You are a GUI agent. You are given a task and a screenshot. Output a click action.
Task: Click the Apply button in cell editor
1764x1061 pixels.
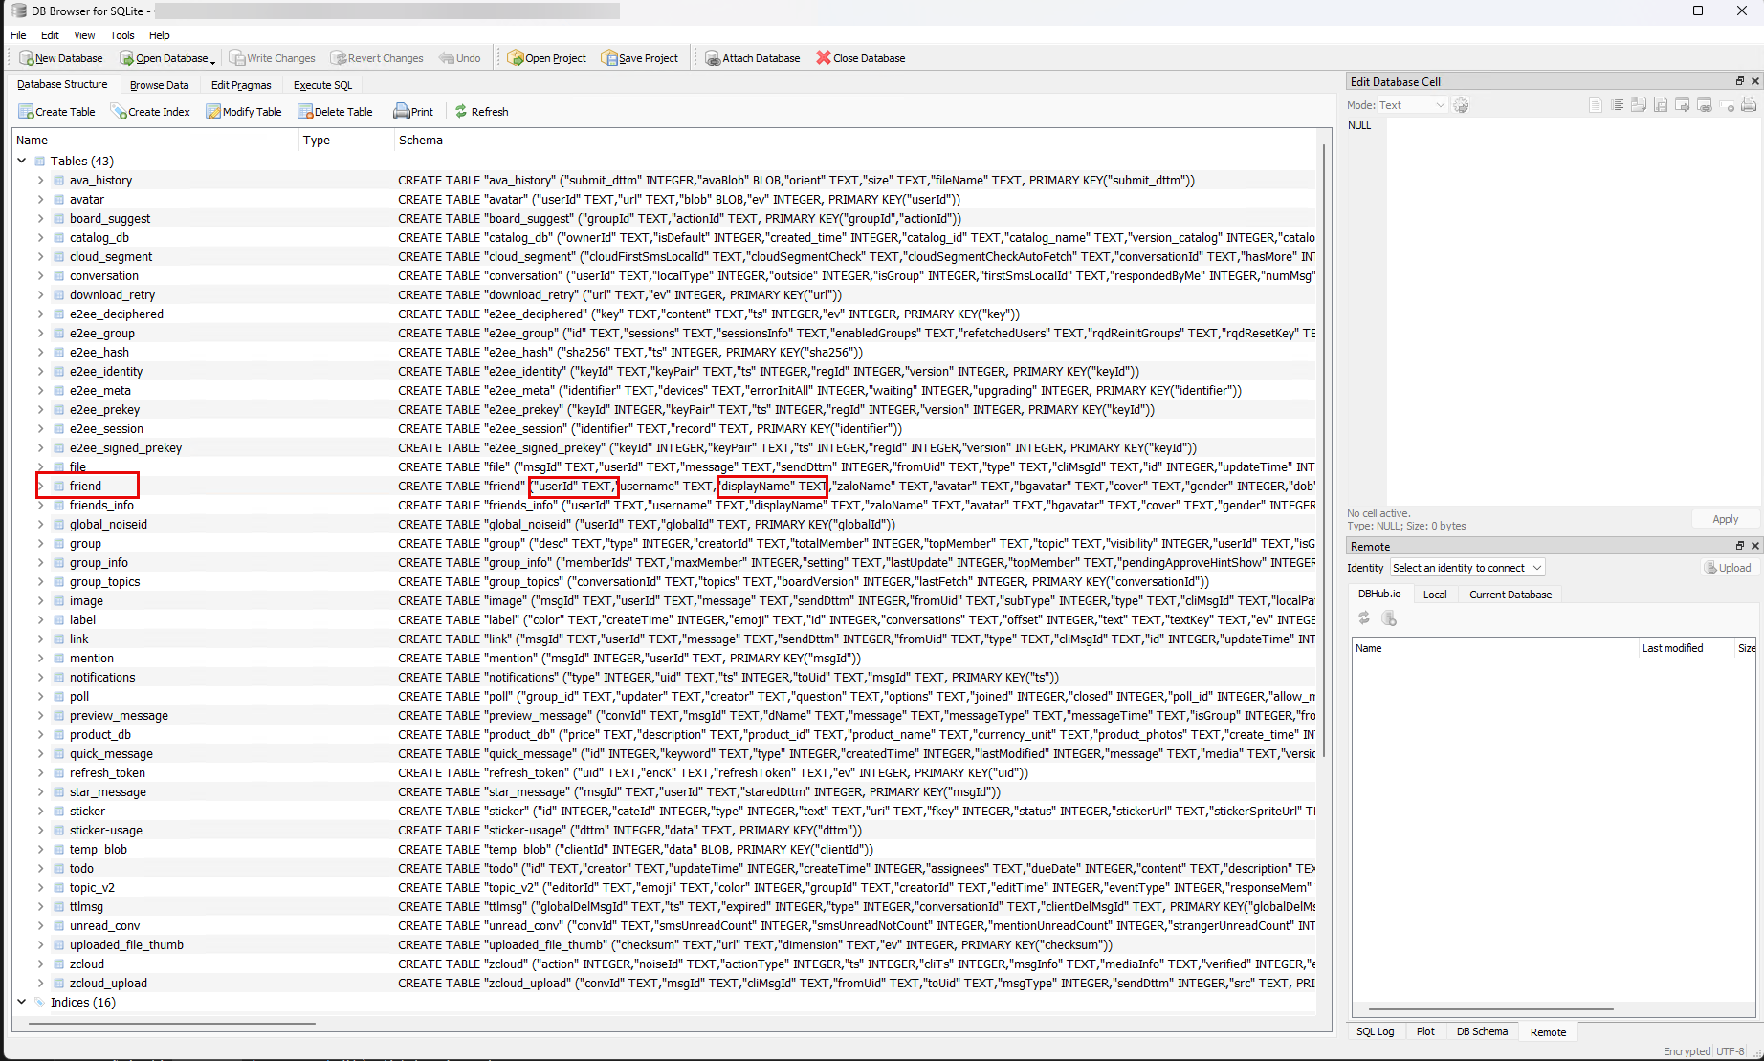(x=1725, y=519)
